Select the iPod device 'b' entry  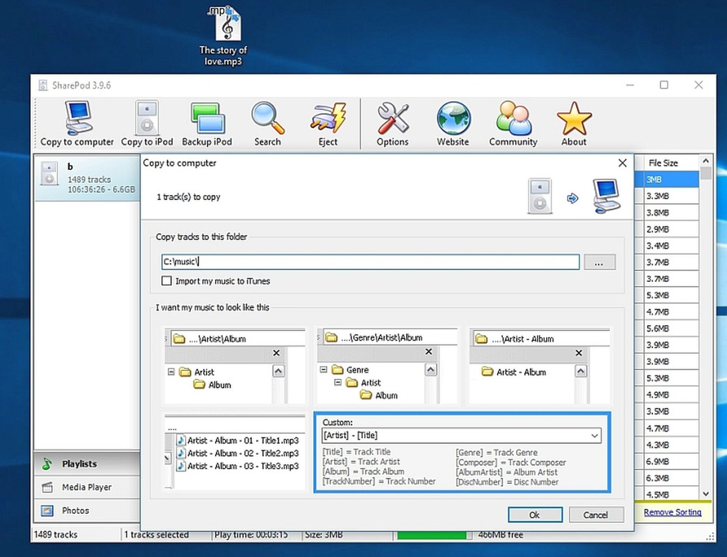tap(88, 178)
